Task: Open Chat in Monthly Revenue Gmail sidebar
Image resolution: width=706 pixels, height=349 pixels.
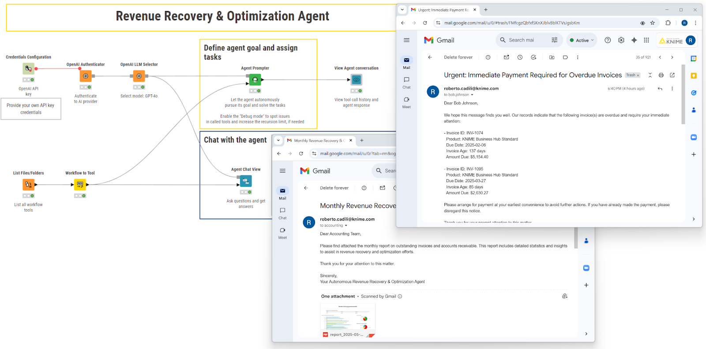Action: point(282,214)
